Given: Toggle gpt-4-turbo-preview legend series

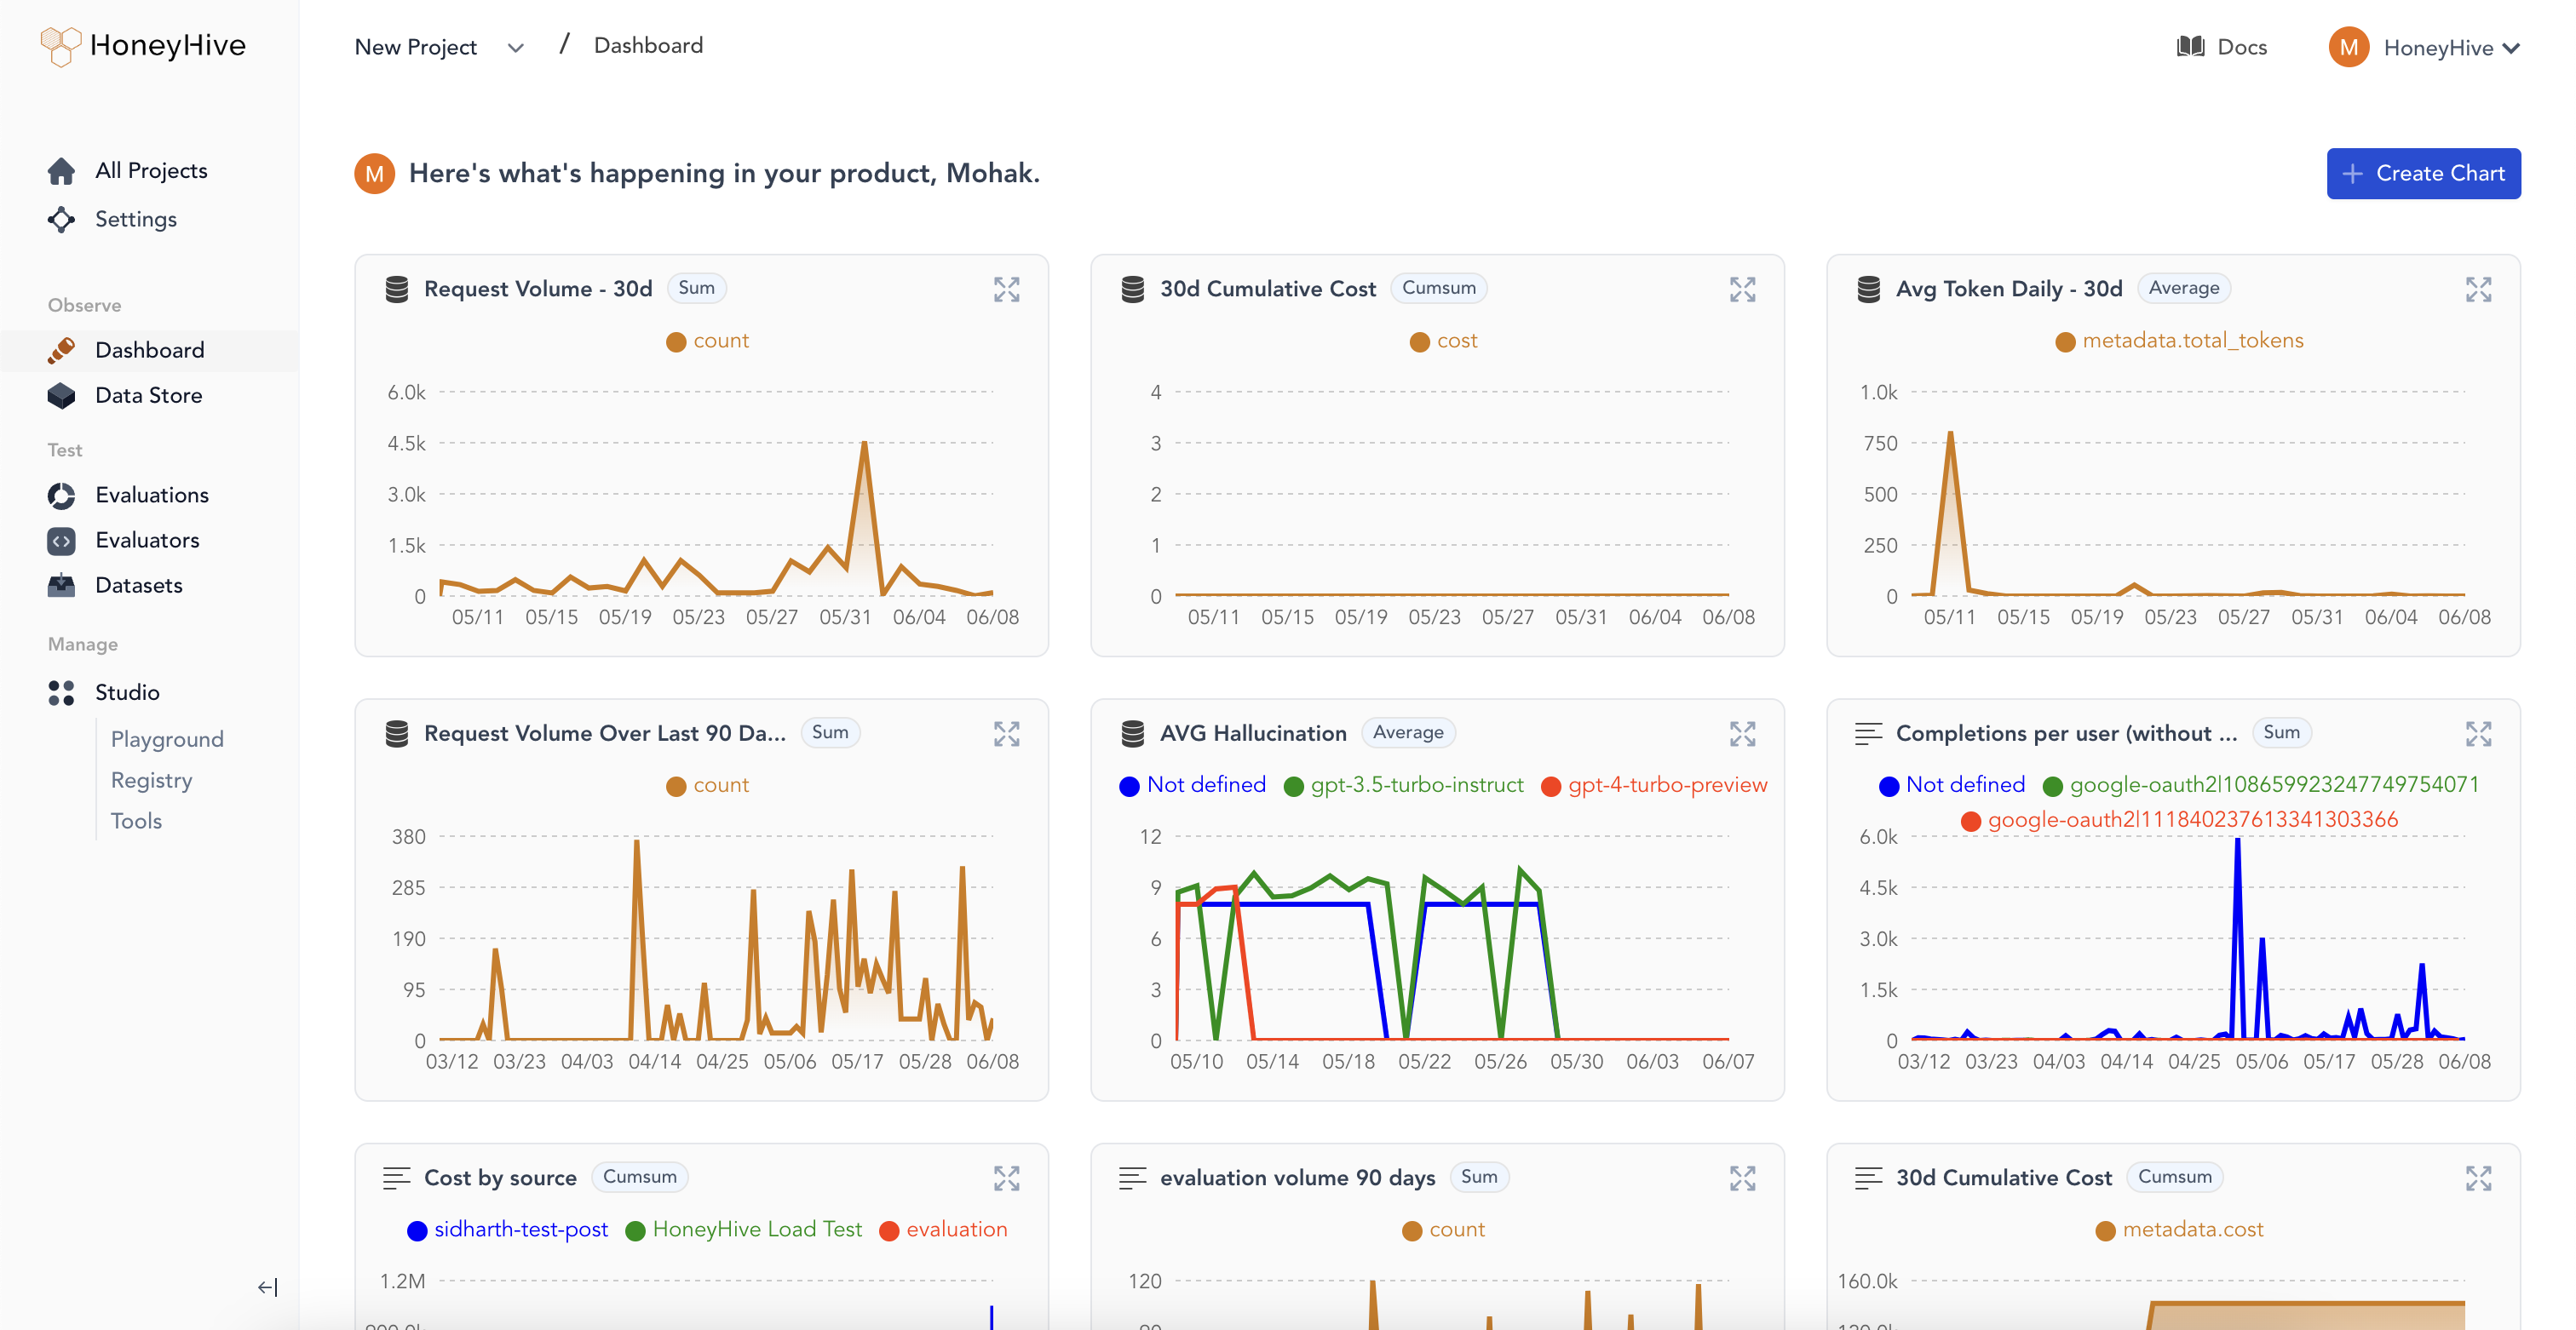Looking at the screenshot, I should [1666, 785].
